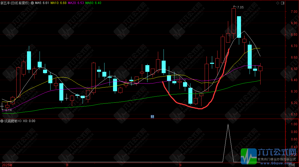Open the 新五丰 (日线.前复权) title label
Screen dimensions: 299x167
pos(15,3)
